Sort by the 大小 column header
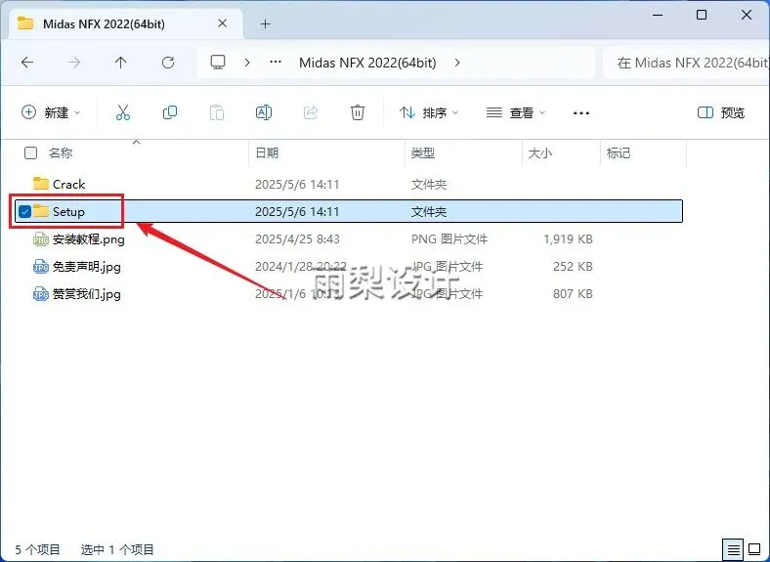This screenshot has height=562, width=770. (x=539, y=152)
